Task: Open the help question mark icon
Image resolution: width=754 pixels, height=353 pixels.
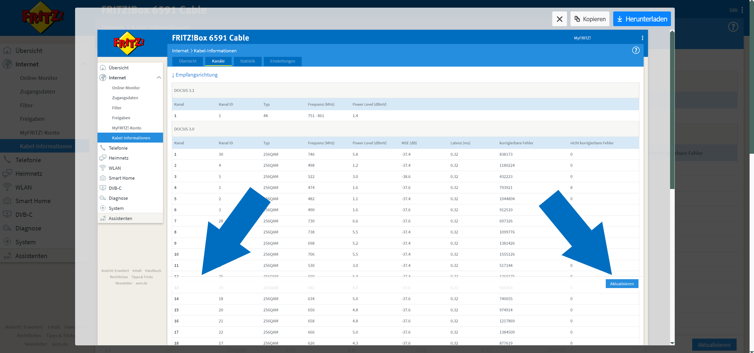Action: tap(636, 50)
